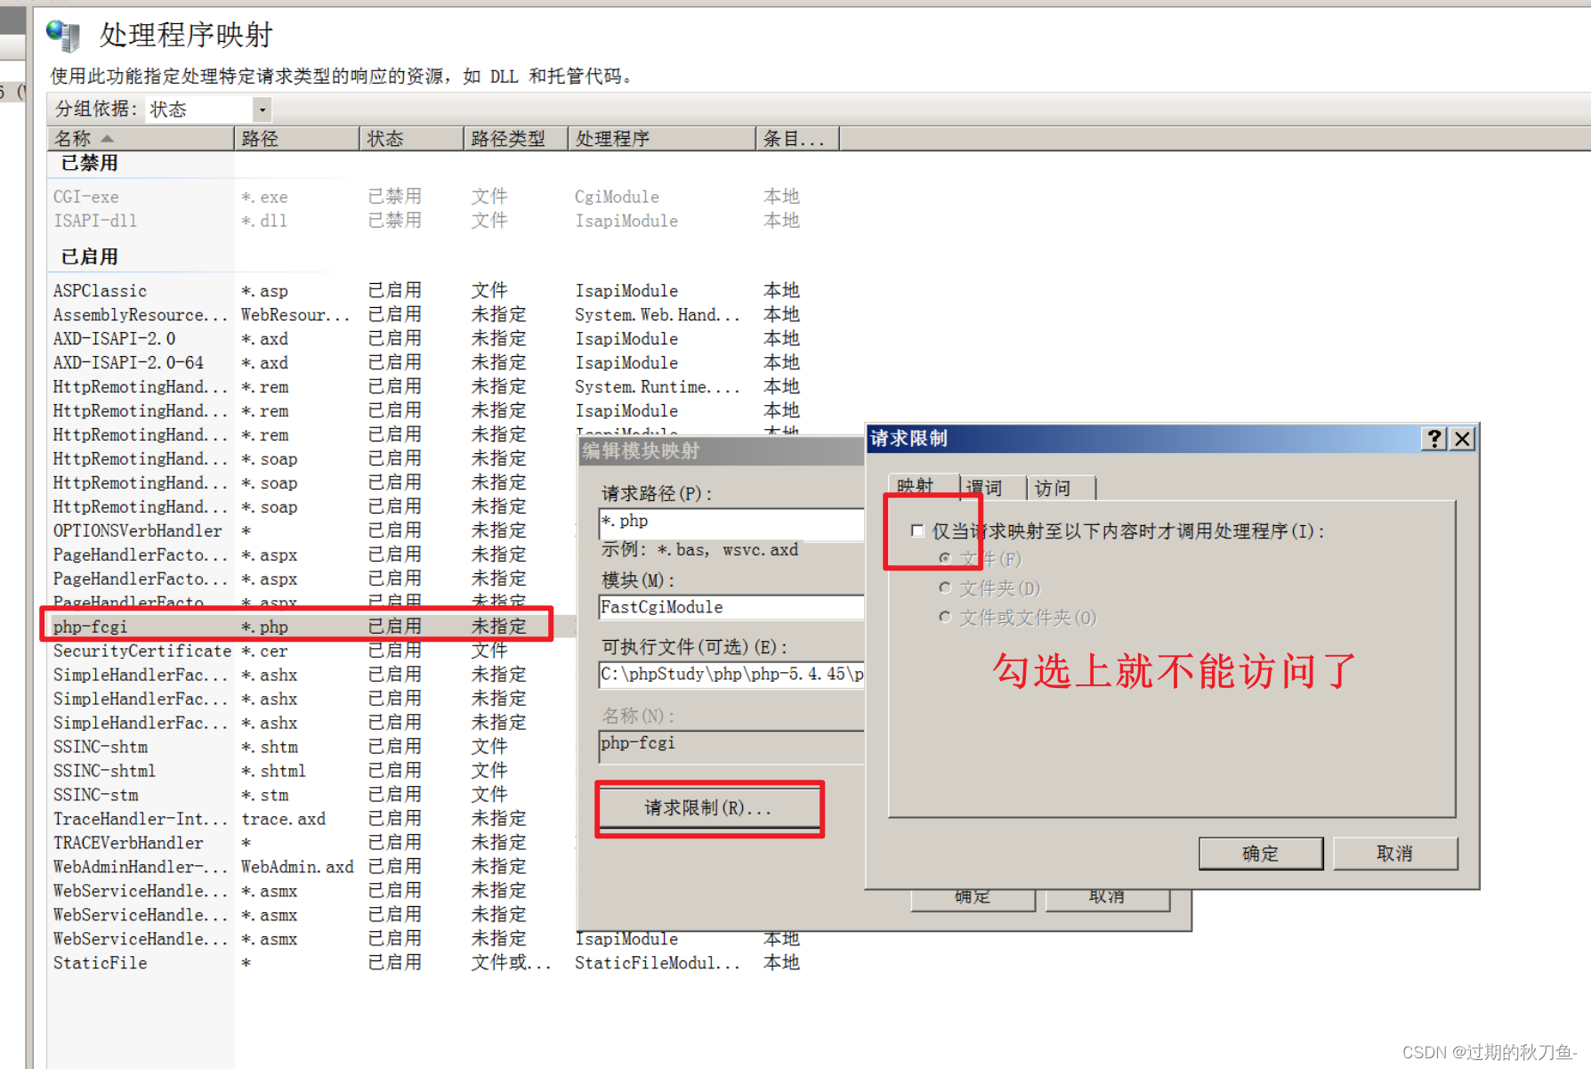Select the CGI-exe disabled handler
The image size is (1591, 1069).
[427, 197]
